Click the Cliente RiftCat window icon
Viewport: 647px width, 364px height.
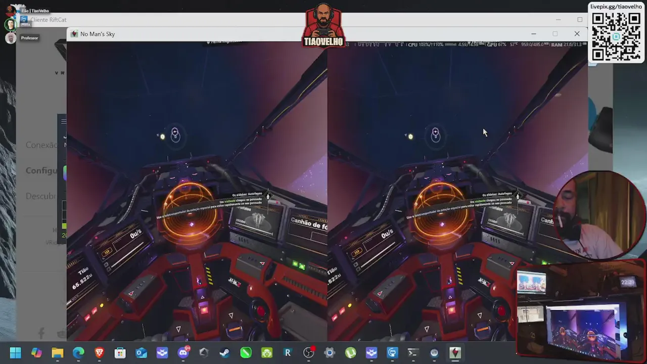tap(24, 20)
